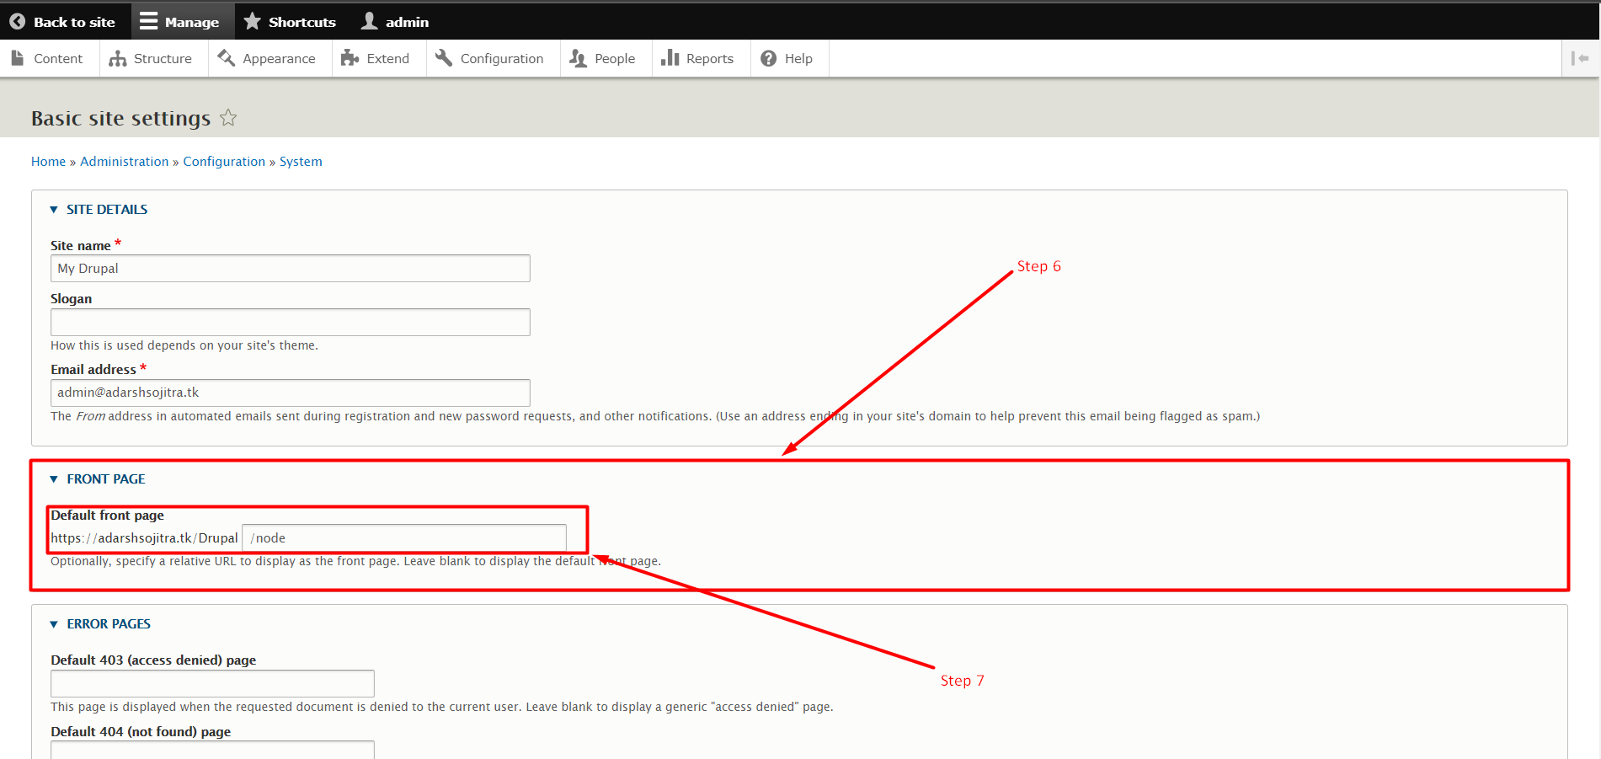The width and height of the screenshot is (1601, 759).
Task: Click the People icon
Action: click(x=578, y=58)
